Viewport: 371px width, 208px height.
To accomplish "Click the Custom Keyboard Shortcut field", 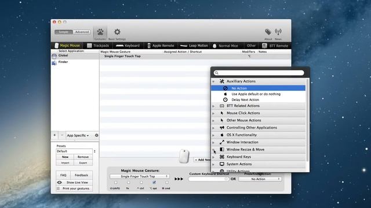I will pos(209,179).
